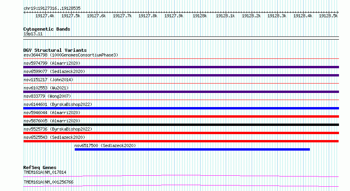Open variant esv3644798 (1000GenomesConsortiumPhase3) label
Screen dimensions: 350x191
[x=71, y=55]
